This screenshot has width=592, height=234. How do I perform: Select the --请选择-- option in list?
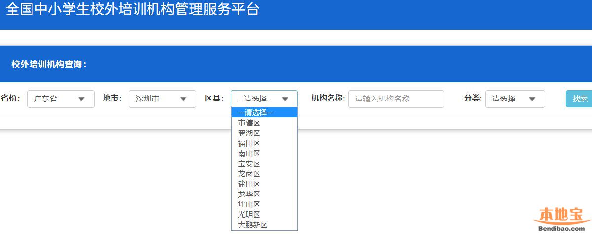pos(264,112)
